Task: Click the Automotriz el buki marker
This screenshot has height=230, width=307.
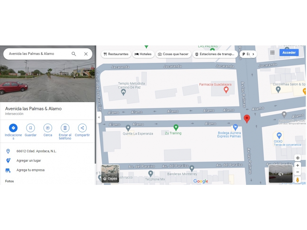Action: tap(284, 114)
